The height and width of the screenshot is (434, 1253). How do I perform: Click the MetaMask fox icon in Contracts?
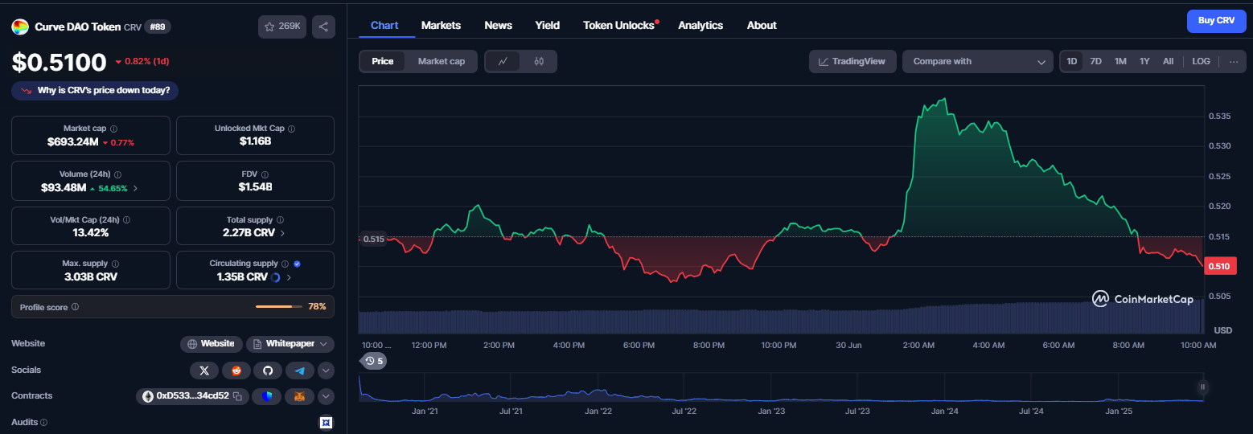299,396
